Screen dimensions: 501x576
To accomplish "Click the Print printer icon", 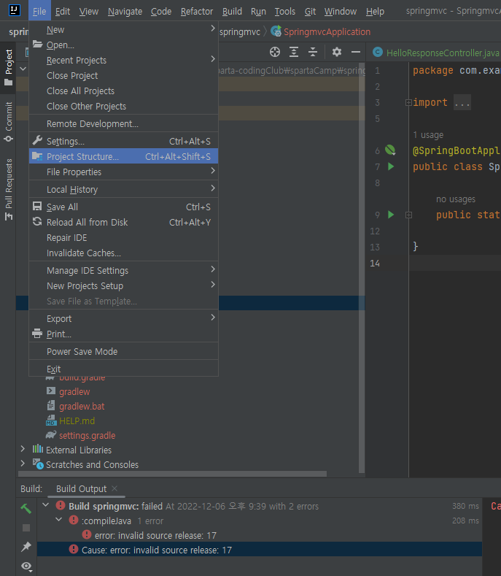I will [37, 334].
